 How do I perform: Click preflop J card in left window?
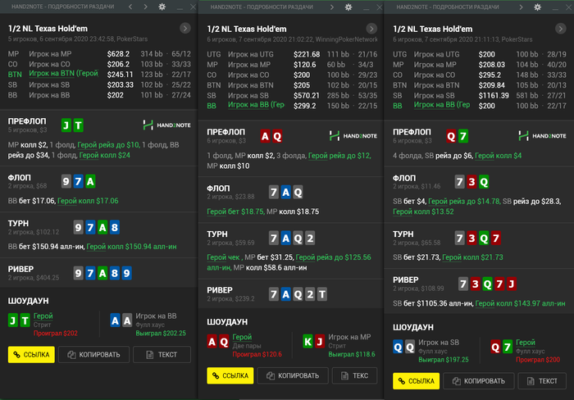pyautogui.click(x=66, y=125)
